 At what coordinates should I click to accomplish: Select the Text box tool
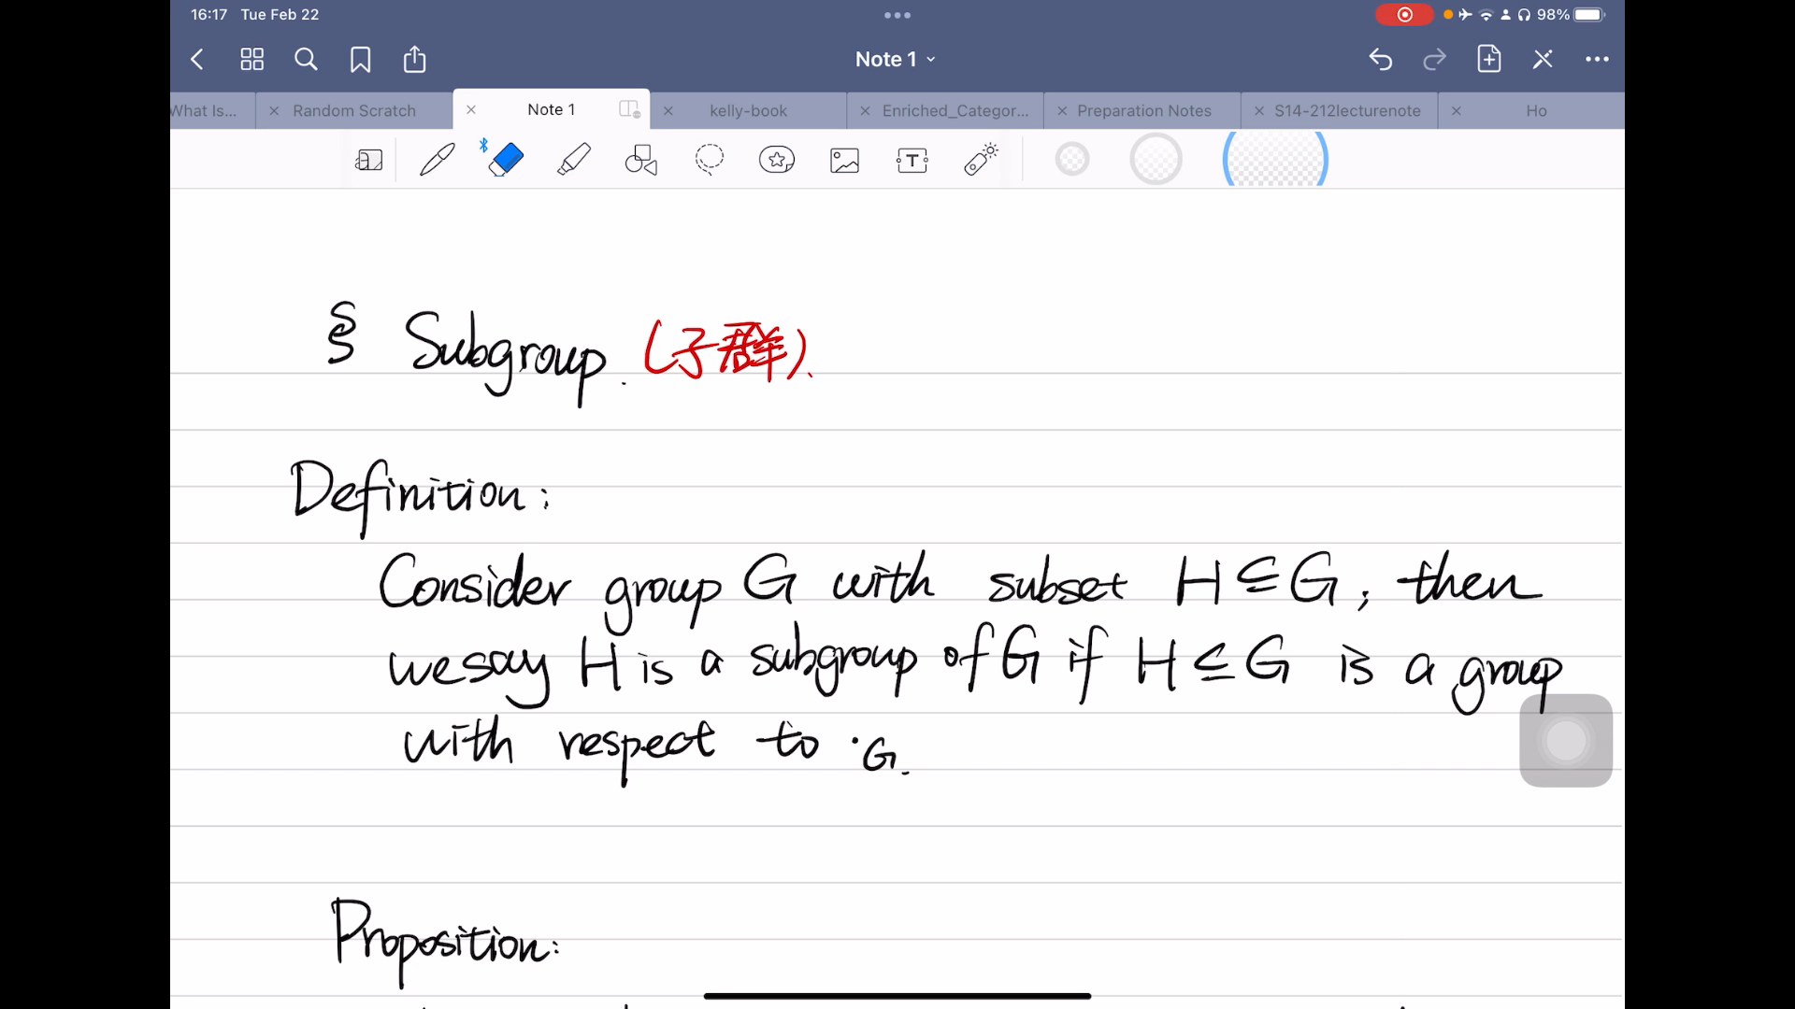tap(912, 160)
